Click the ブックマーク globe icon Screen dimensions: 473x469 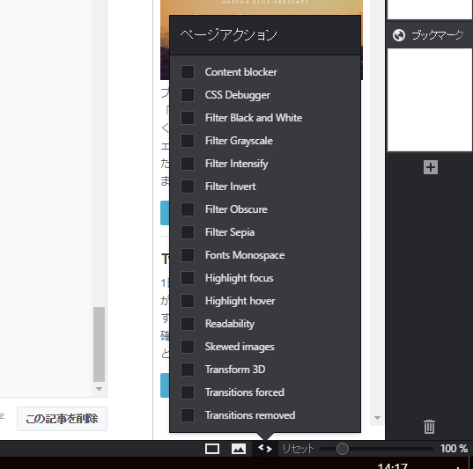(x=399, y=35)
